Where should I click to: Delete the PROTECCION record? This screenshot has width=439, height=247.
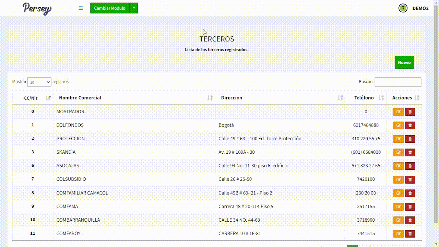[410, 139]
